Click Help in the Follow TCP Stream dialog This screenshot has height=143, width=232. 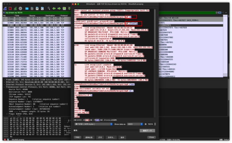tap(77, 137)
